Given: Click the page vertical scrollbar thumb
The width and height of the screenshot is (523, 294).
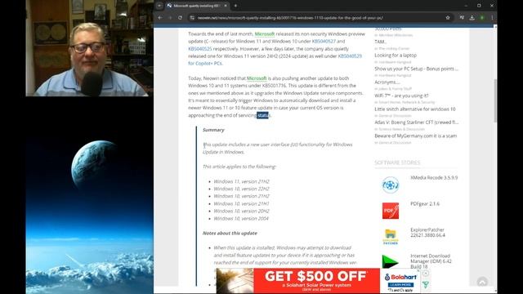Looking at the screenshot, I should coord(495,100).
